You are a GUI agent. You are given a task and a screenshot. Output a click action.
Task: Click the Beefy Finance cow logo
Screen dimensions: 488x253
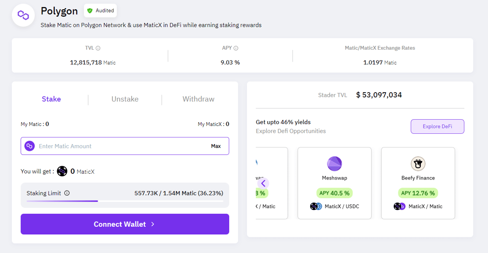pyautogui.click(x=418, y=164)
